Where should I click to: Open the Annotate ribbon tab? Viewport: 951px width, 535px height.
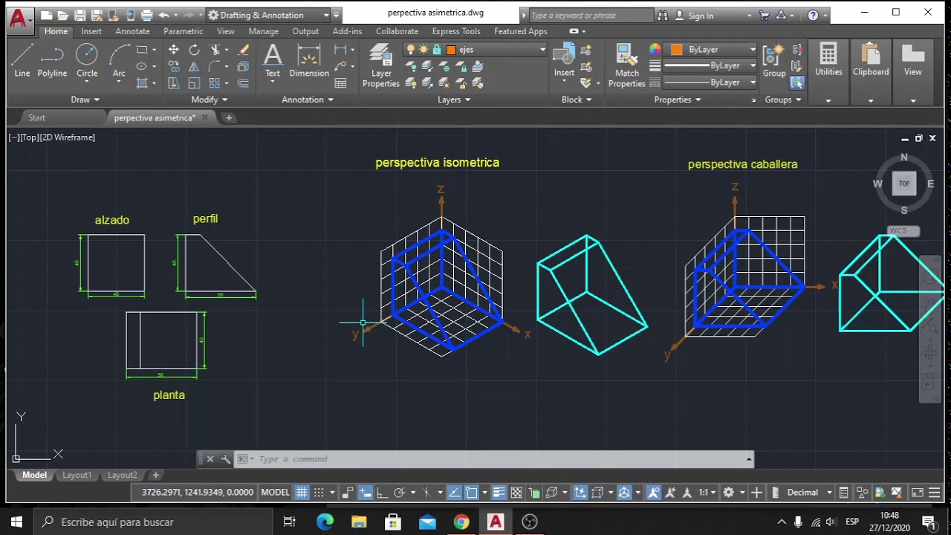pyautogui.click(x=132, y=31)
